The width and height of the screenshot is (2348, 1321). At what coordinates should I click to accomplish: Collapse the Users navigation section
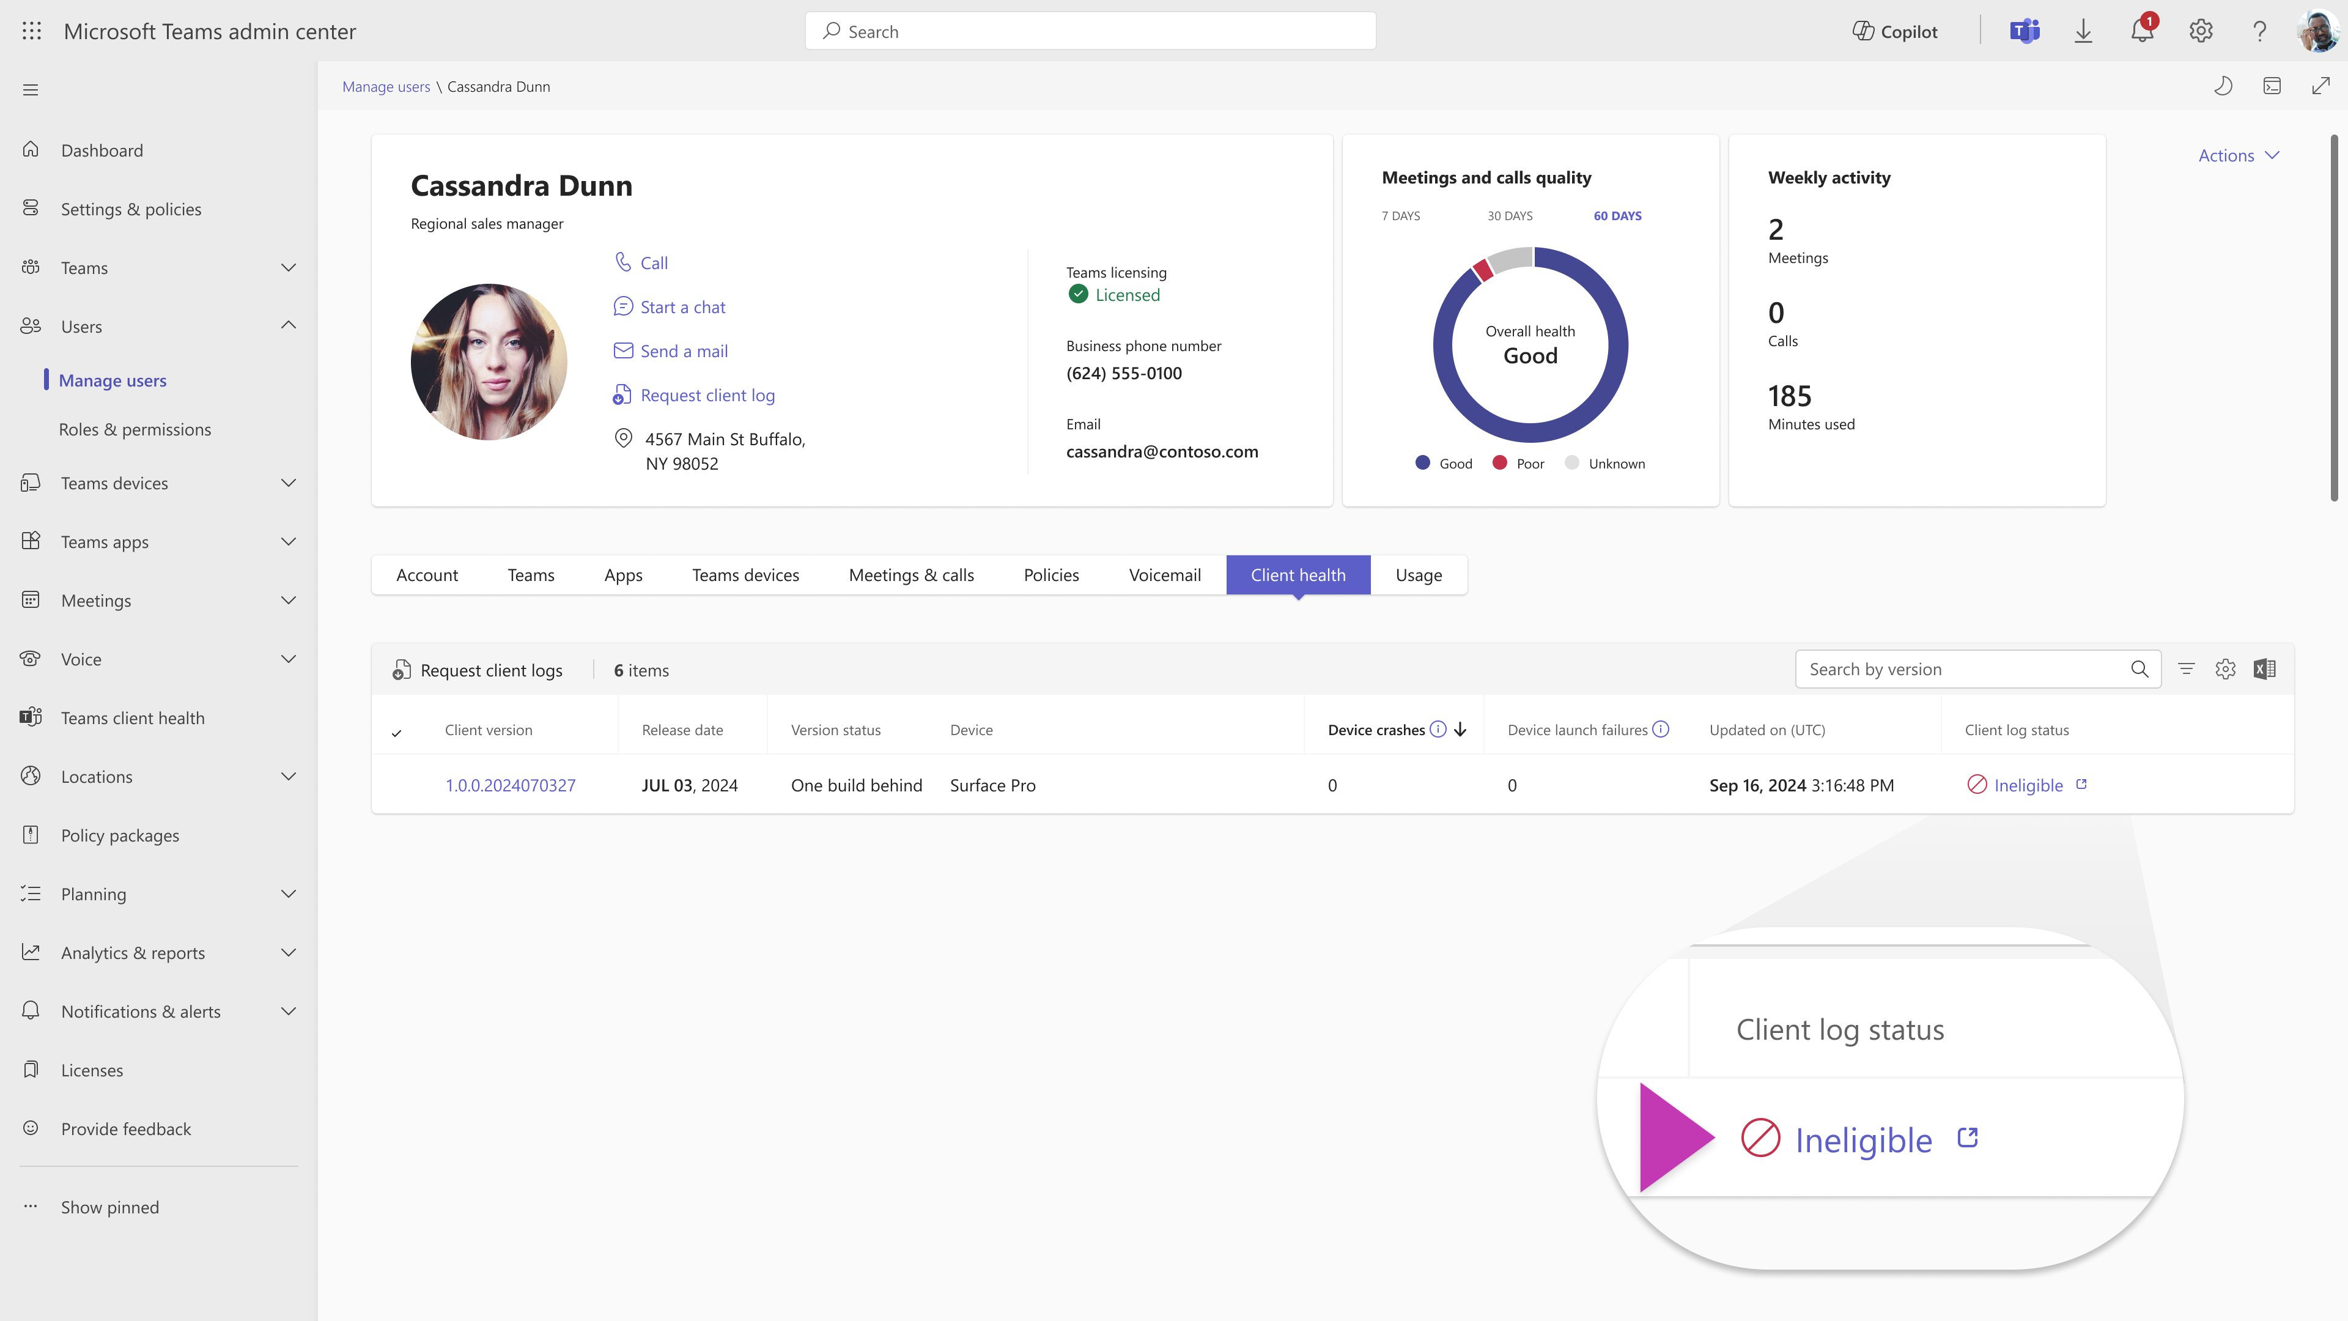point(288,325)
